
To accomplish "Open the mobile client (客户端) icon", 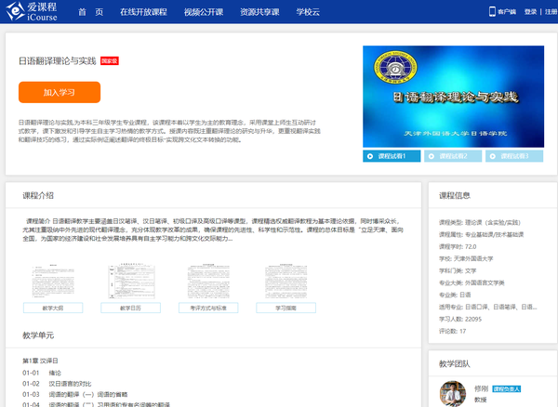I will pos(493,12).
